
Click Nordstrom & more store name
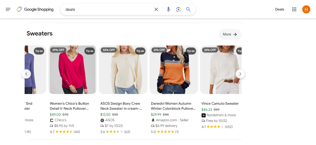[x=221, y=115]
